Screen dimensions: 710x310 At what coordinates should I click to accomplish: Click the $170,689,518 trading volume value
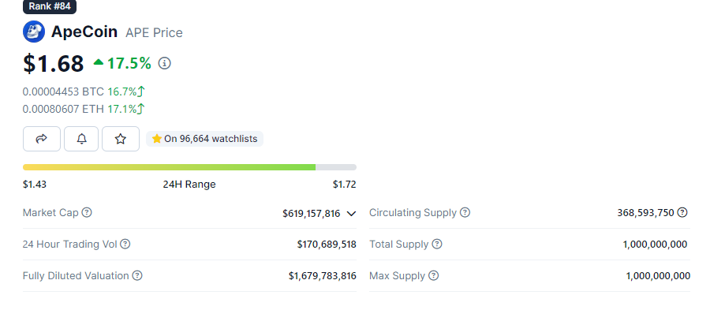tap(327, 245)
